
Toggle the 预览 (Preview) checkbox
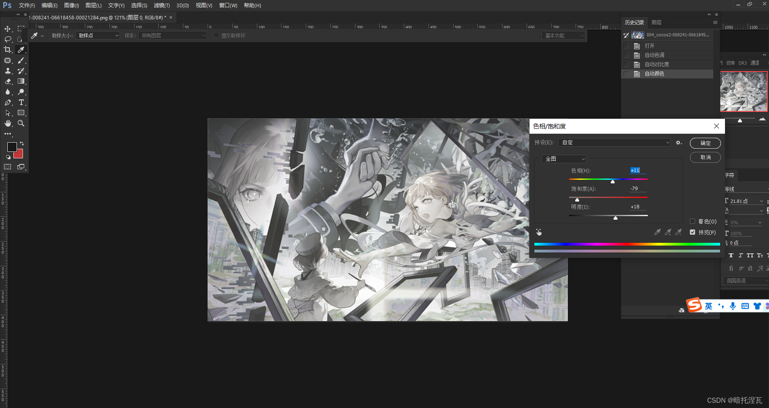[x=693, y=232]
